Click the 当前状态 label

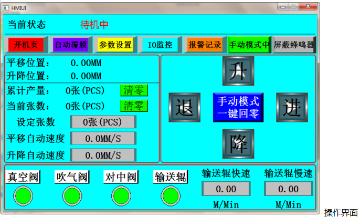(27, 25)
